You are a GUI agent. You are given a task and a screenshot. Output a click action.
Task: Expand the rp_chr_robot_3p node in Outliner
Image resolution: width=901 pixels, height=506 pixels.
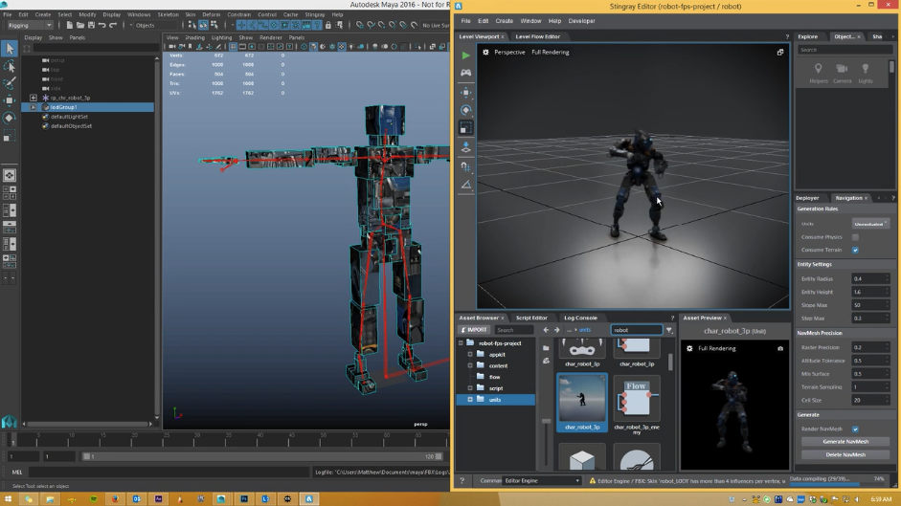point(34,98)
